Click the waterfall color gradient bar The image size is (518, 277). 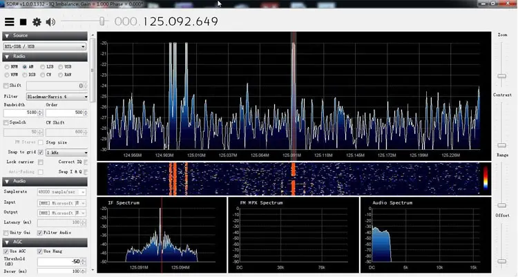(486, 178)
